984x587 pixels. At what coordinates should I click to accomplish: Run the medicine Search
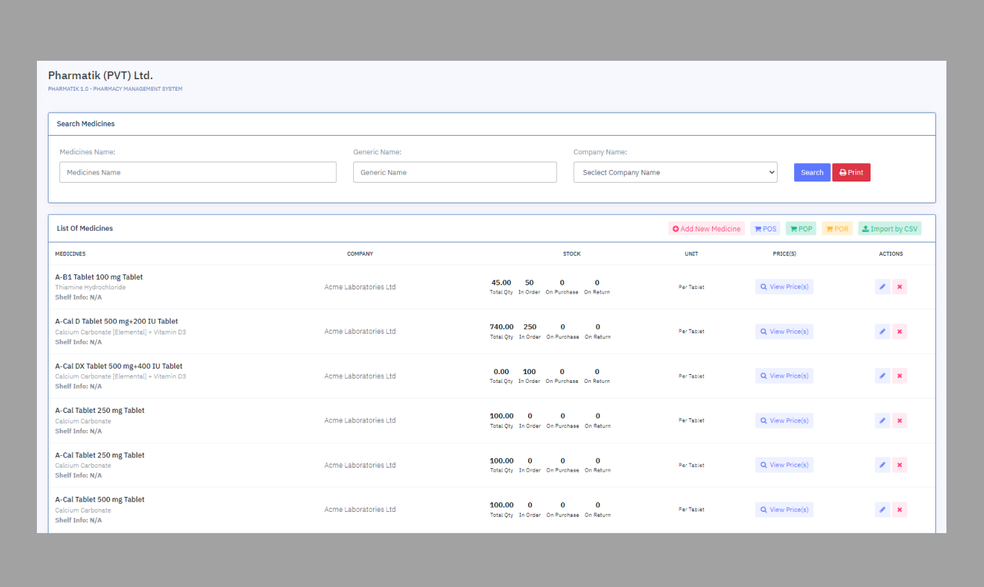pyautogui.click(x=812, y=173)
